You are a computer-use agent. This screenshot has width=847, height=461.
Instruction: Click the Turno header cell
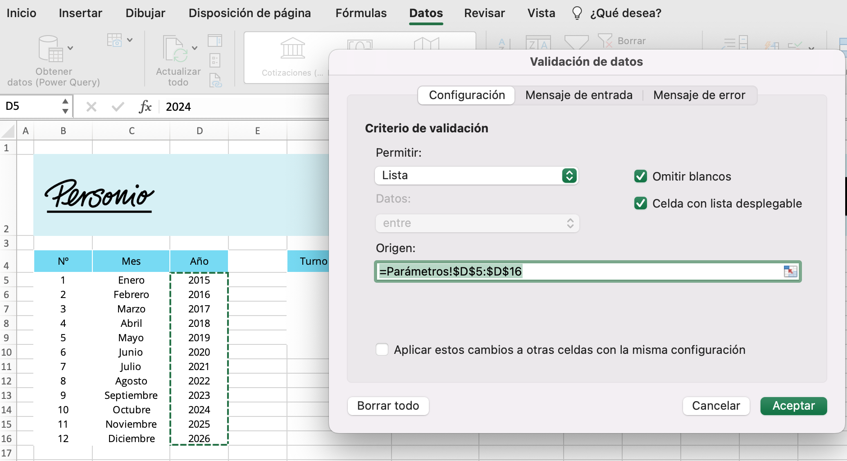pos(308,261)
